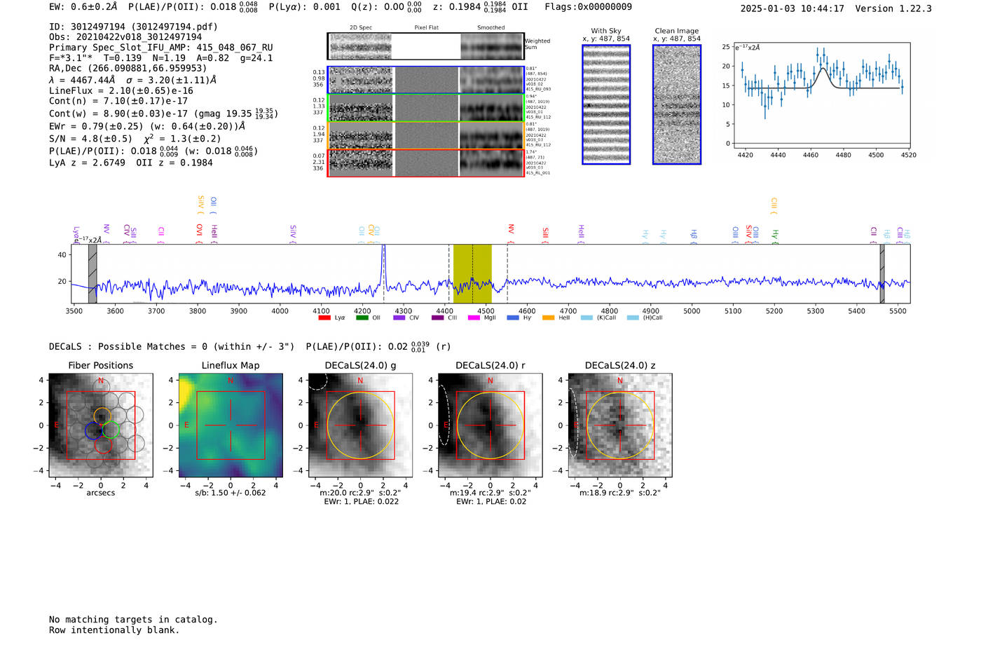Click the Smoothed column header
This screenshot has height=668, width=981.
click(491, 28)
